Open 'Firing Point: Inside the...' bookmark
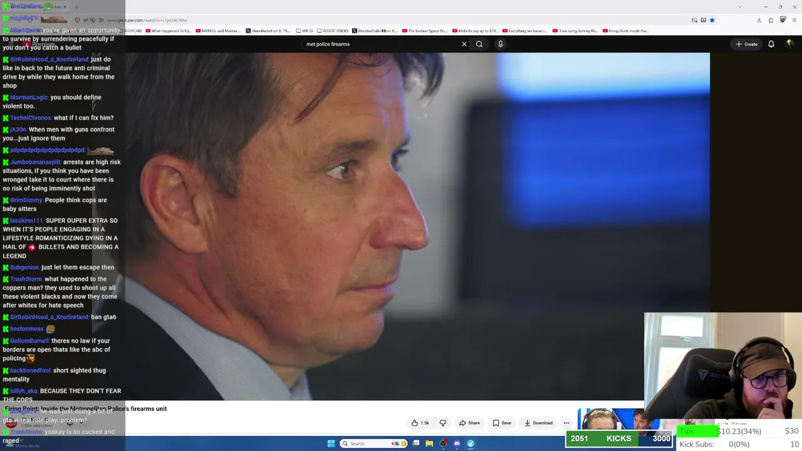Image resolution: width=802 pixels, height=451 pixels. tap(625, 31)
